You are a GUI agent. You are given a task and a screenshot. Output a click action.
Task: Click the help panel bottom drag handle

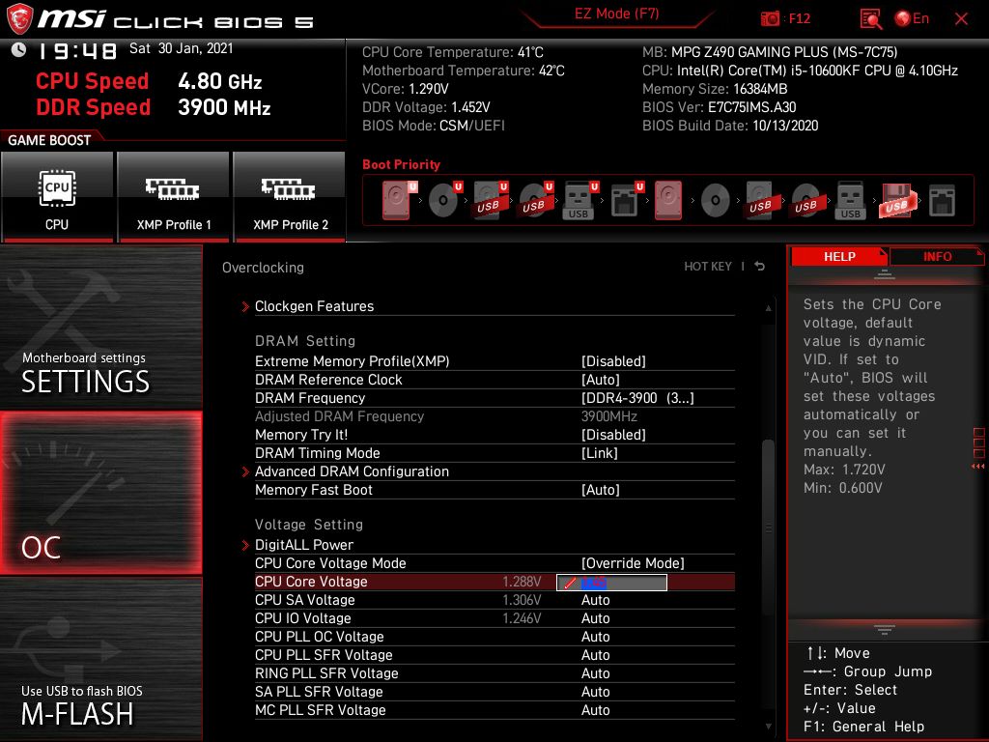tap(885, 630)
